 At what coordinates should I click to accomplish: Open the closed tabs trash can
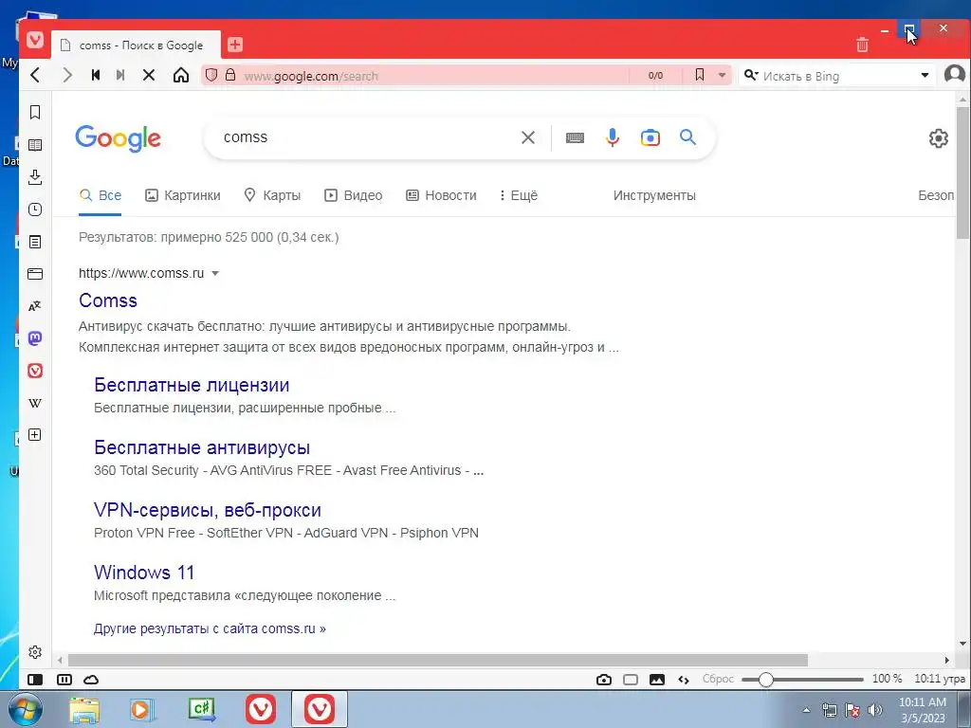(x=862, y=45)
